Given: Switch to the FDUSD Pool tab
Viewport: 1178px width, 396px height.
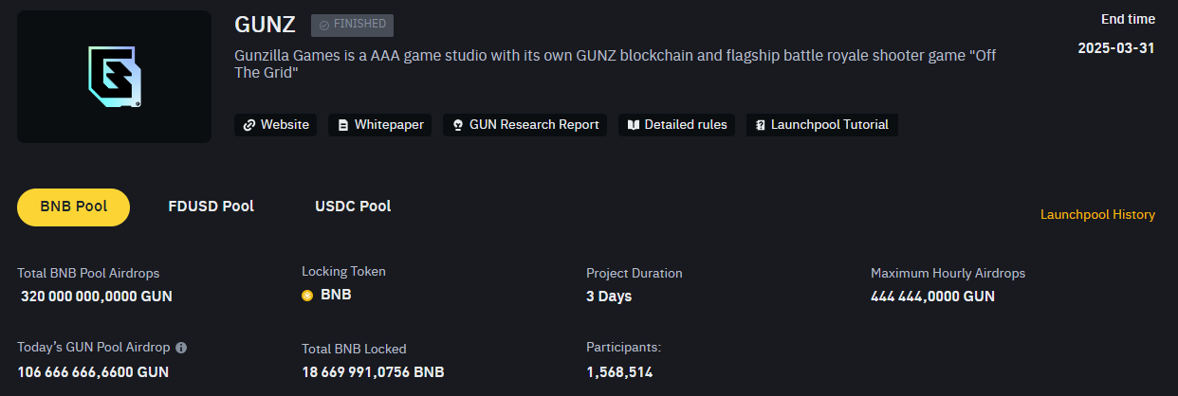Looking at the screenshot, I should 211,207.
